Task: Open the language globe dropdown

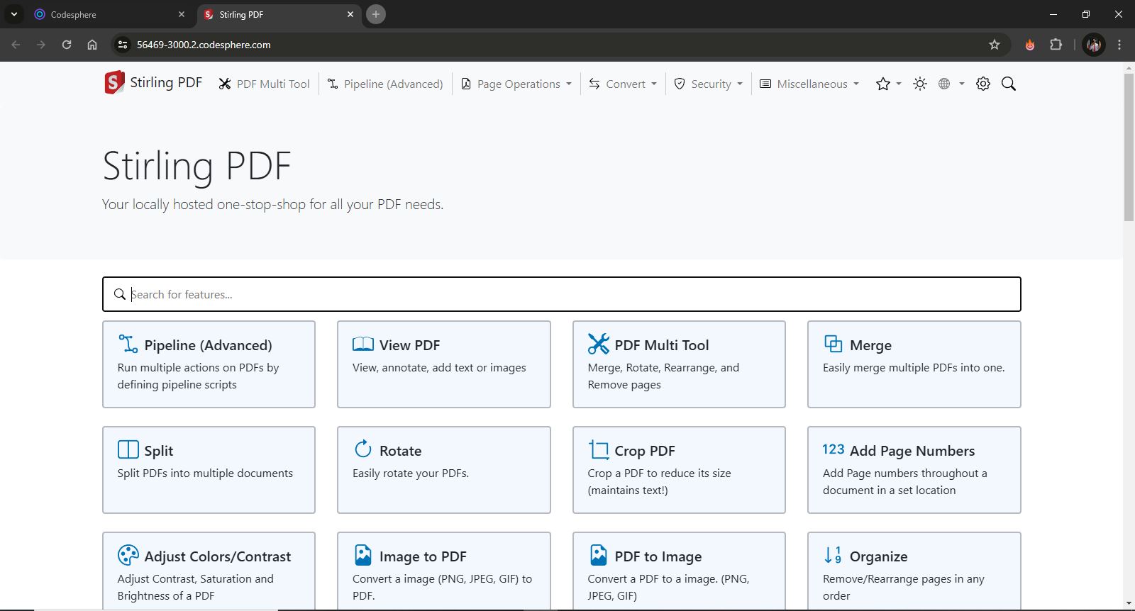Action: (x=951, y=84)
